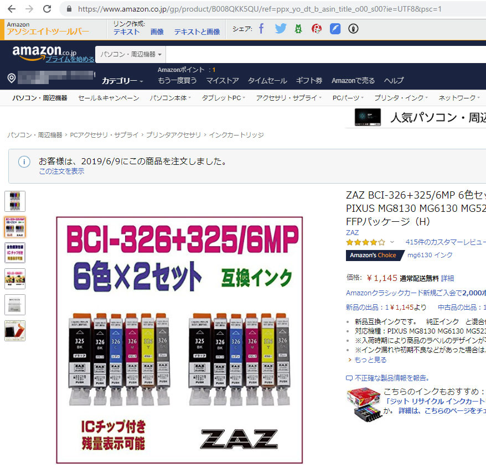This screenshot has width=486, height=474.
Task: Reload the page with the refresh icon
Action: click(x=47, y=9)
